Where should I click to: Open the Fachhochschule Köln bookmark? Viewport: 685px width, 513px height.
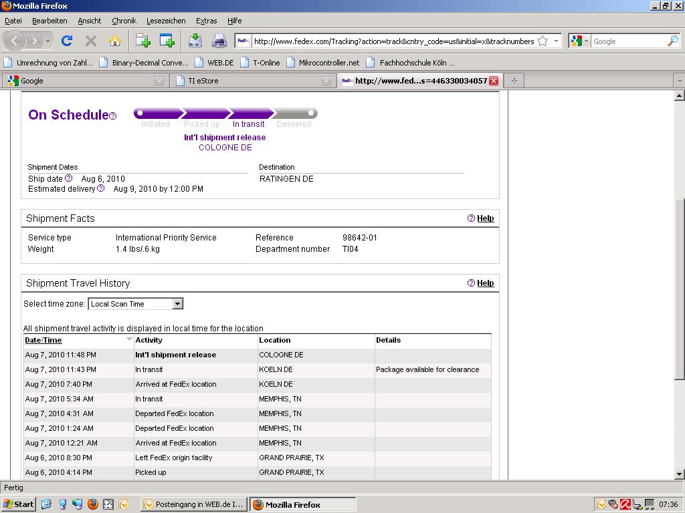(x=411, y=62)
